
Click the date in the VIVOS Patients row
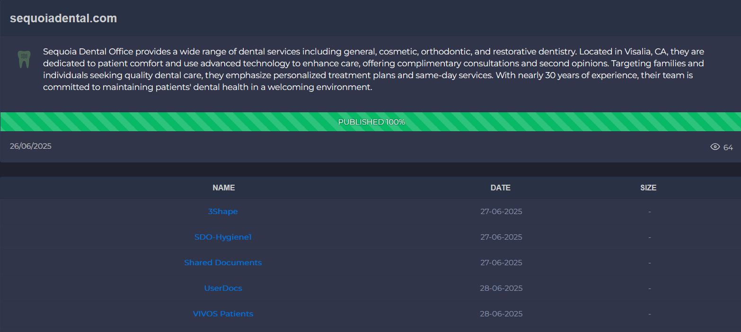501,314
